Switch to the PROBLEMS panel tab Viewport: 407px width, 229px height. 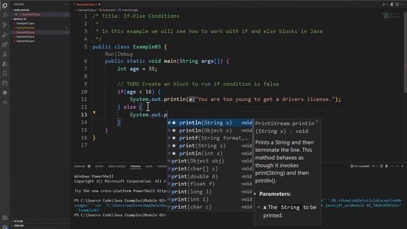[x=79, y=167]
